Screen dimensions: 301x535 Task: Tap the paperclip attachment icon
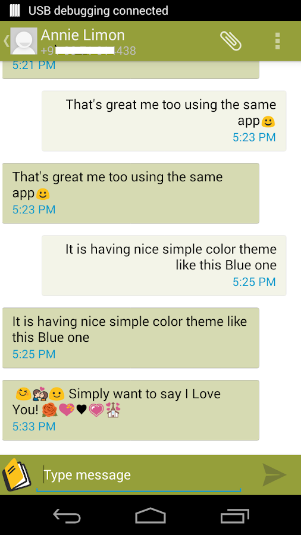click(231, 41)
